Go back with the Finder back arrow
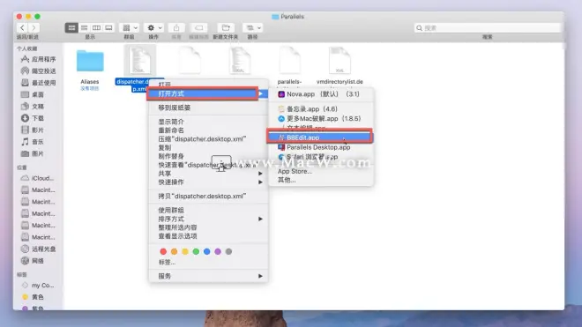The image size is (582, 327). 22,28
